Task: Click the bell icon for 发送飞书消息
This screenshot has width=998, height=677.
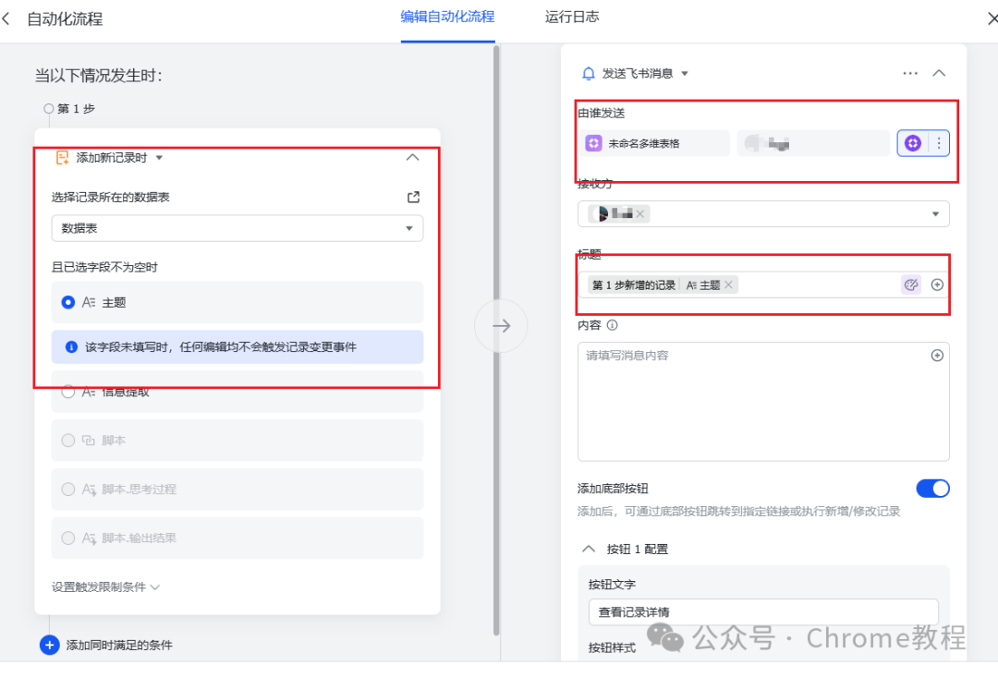Action: 589,73
